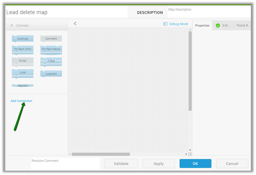Click the Controls header text
The image size is (256, 175).
[x=22, y=26]
